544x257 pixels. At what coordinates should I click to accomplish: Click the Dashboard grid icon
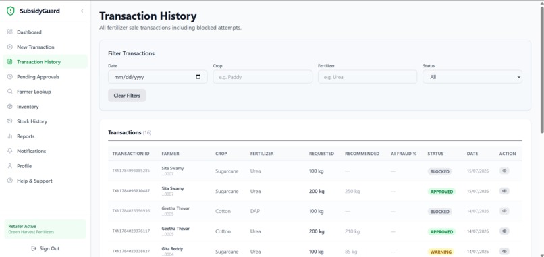coord(9,32)
